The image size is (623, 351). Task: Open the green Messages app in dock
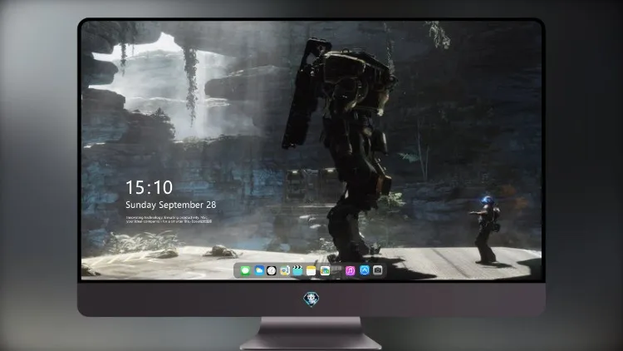[245, 270]
